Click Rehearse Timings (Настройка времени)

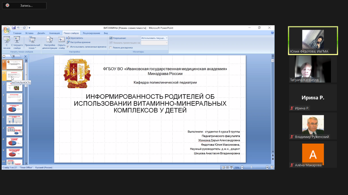78,42
